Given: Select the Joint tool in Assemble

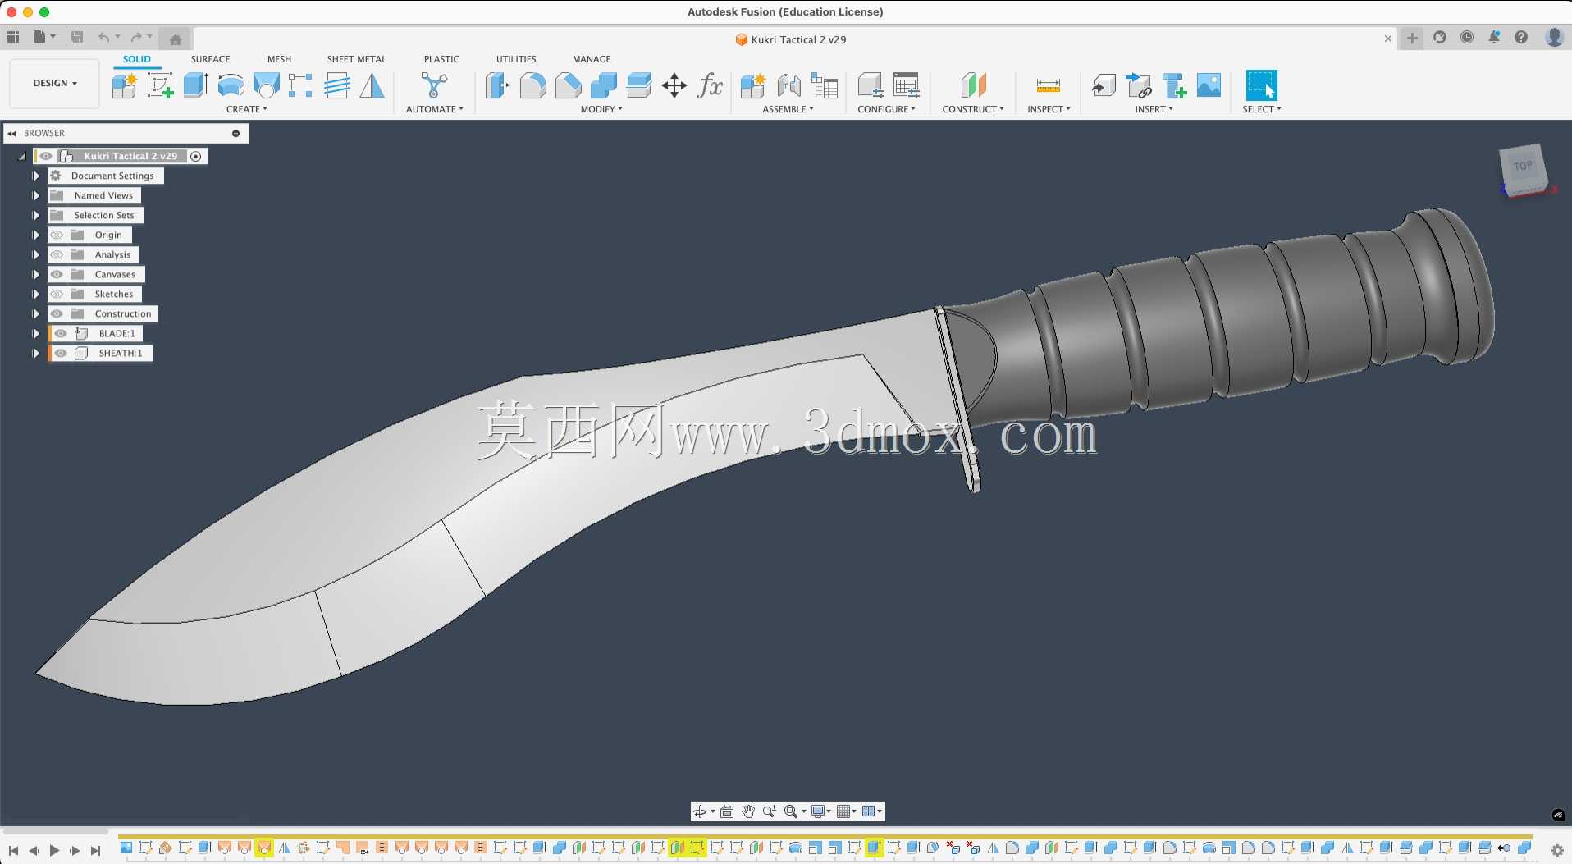Looking at the screenshot, I should click(x=788, y=85).
